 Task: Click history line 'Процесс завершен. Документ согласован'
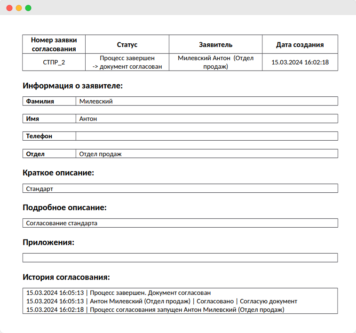coord(119,293)
